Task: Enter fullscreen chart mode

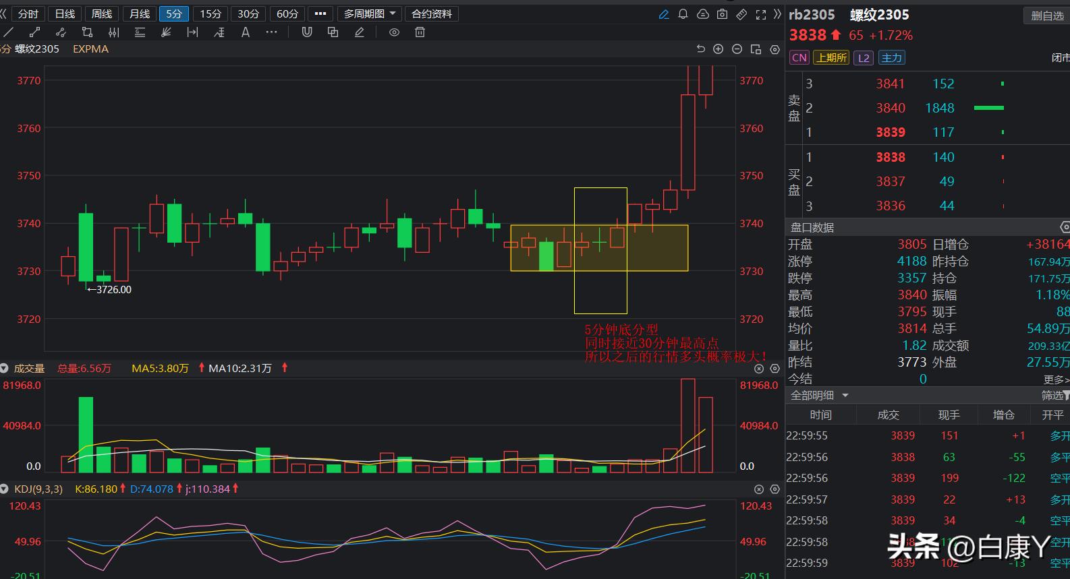Action: 761,14
